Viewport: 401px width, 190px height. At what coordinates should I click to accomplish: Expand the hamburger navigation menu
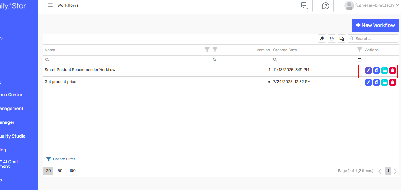coord(50,5)
